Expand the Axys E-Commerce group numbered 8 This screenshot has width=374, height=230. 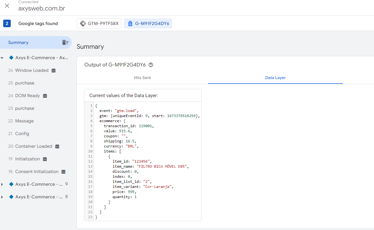[2, 197]
